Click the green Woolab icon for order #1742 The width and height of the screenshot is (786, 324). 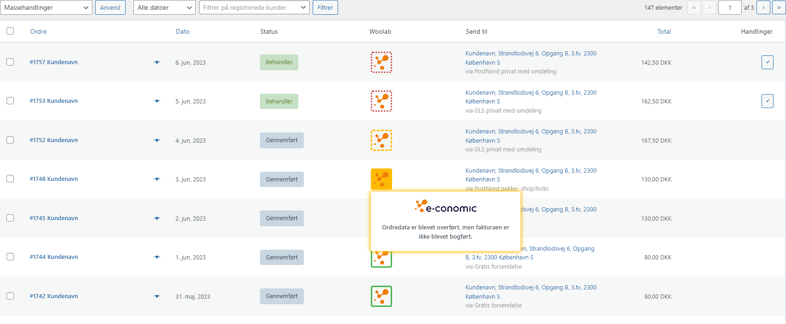click(381, 296)
